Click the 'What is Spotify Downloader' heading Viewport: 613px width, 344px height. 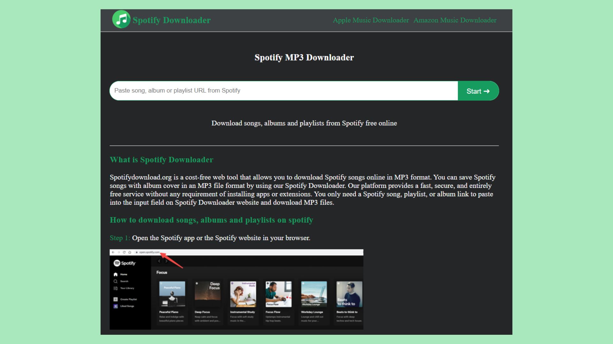click(x=162, y=160)
